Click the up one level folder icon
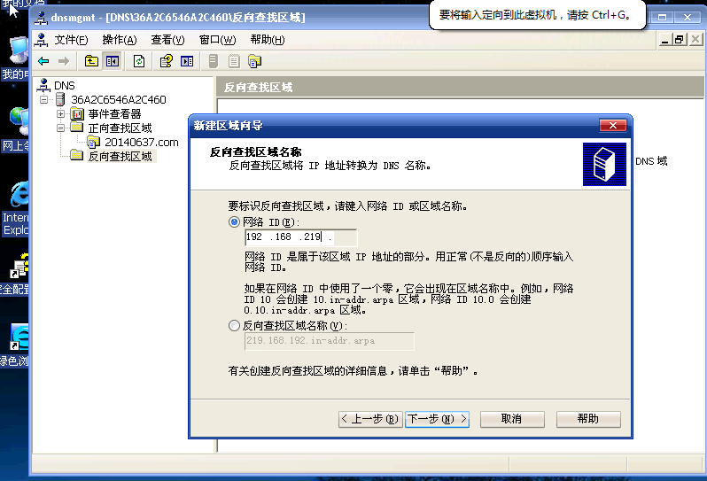 pos(91,61)
